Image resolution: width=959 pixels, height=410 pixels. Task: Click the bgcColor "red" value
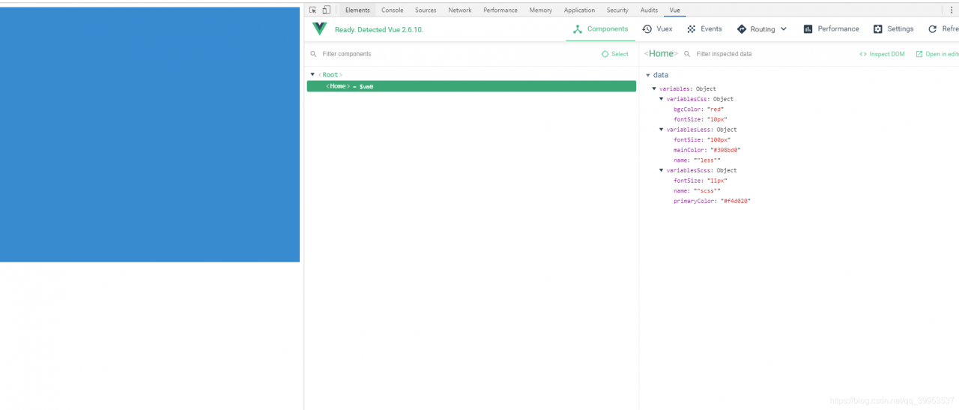(716, 109)
